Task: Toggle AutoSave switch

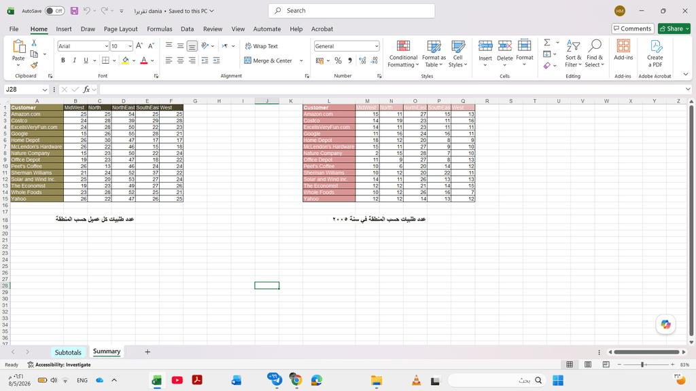Action: pyautogui.click(x=54, y=11)
